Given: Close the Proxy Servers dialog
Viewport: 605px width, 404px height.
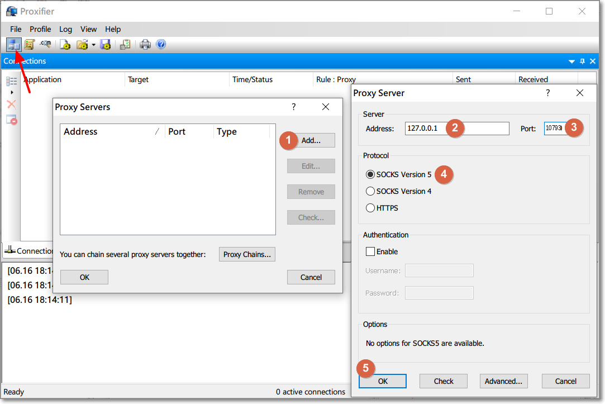Looking at the screenshot, I should 326,107.
